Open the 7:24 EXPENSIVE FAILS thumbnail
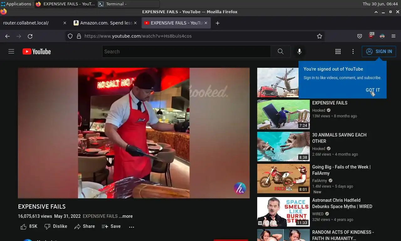401x241 pixels. [x=284, y=115]
